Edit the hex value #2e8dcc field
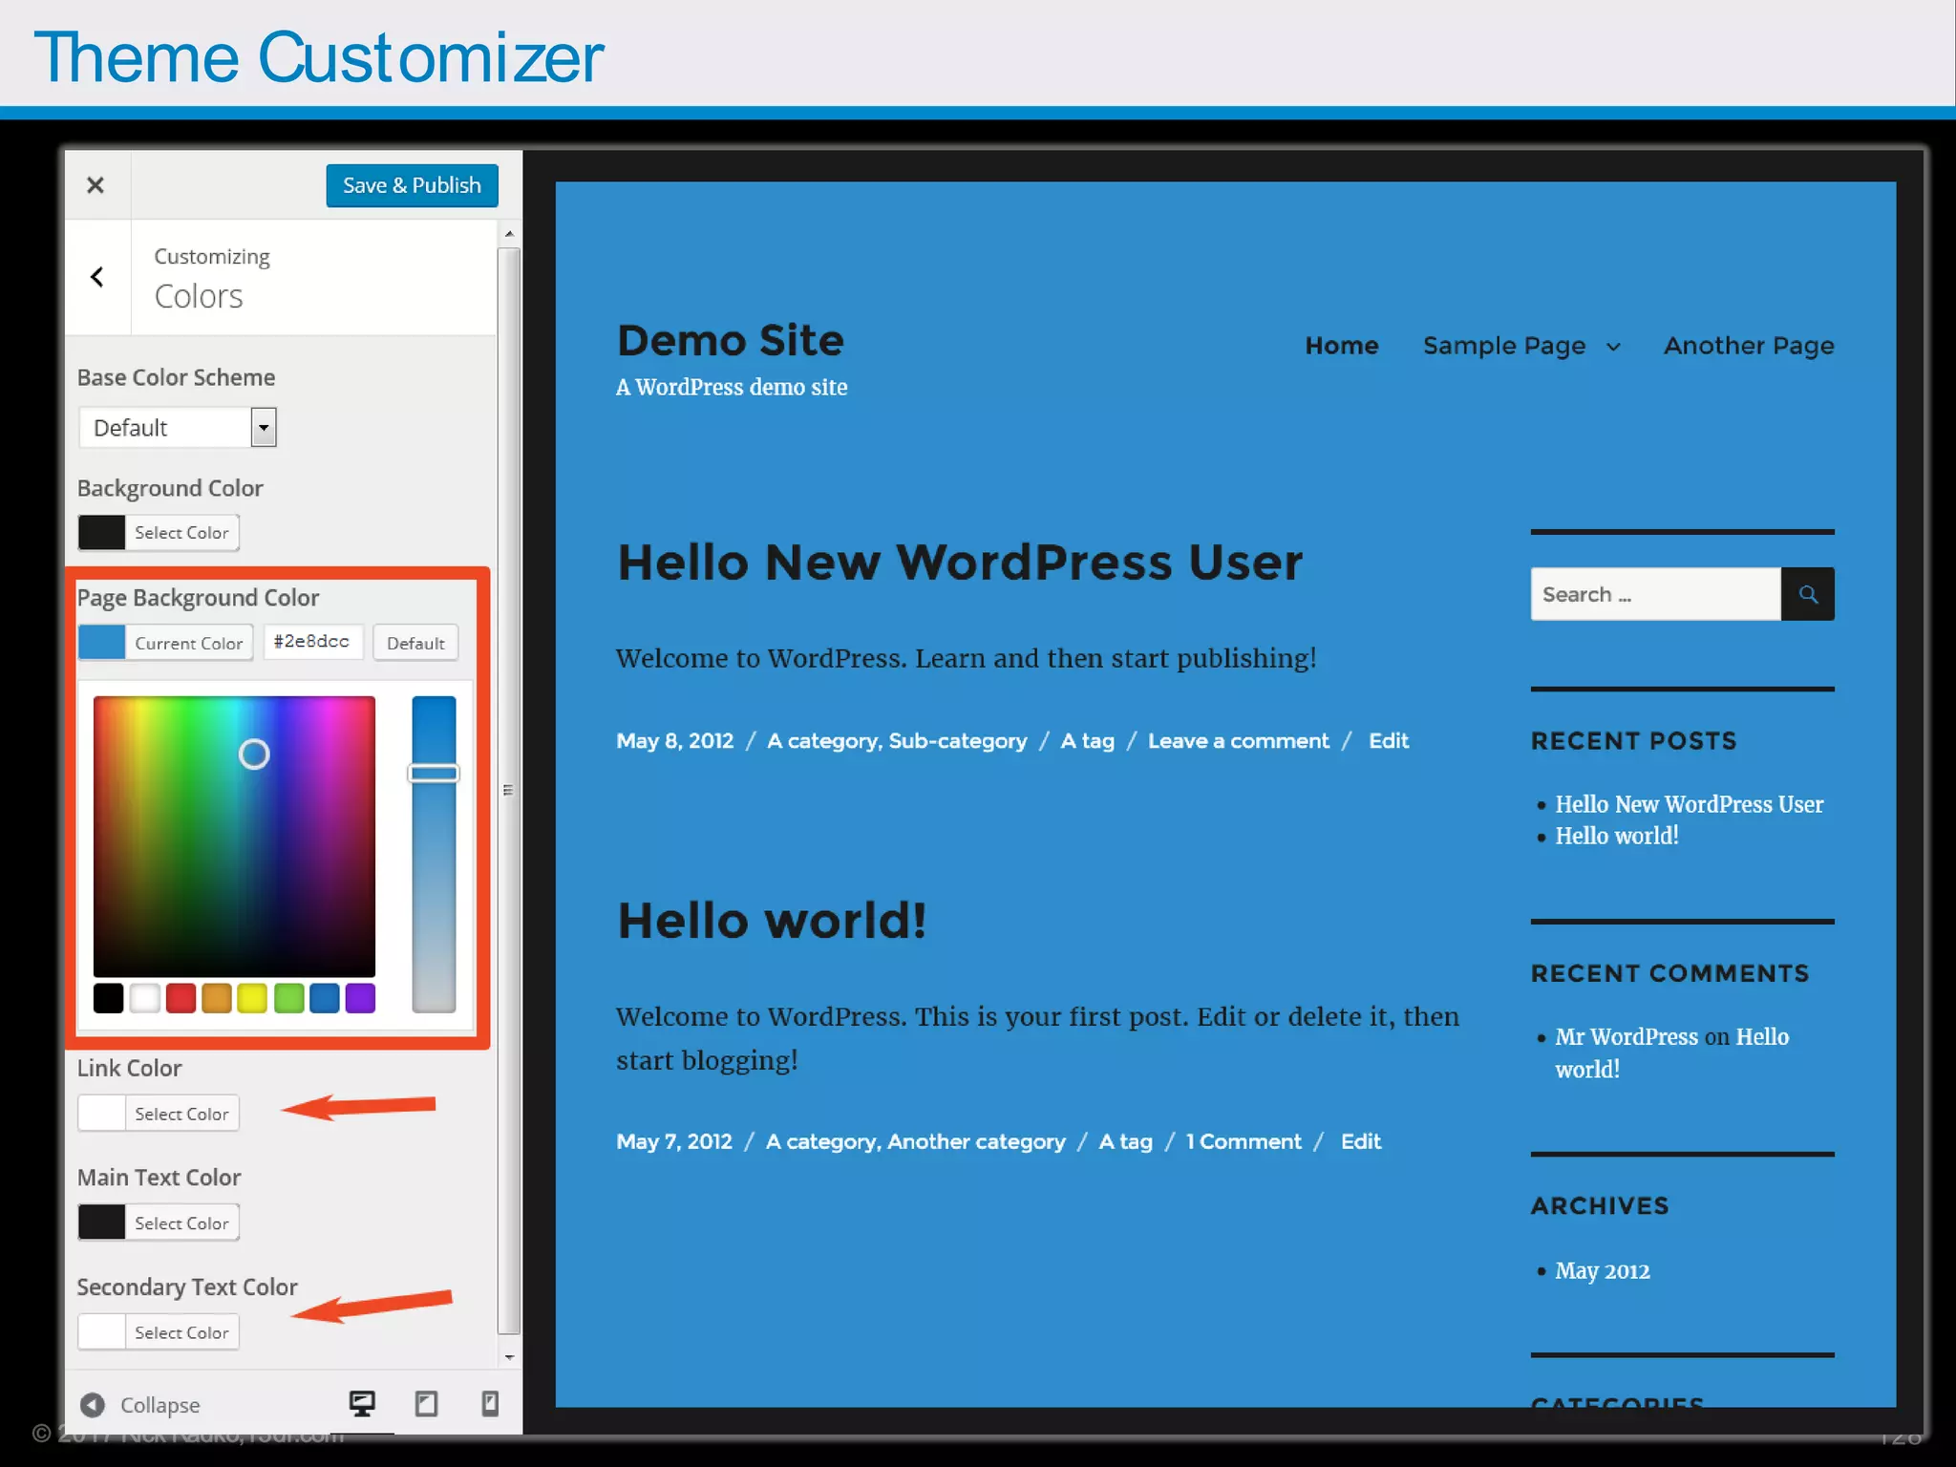The height and width of the screenshot is (1467, 1956). click(312, 641)
